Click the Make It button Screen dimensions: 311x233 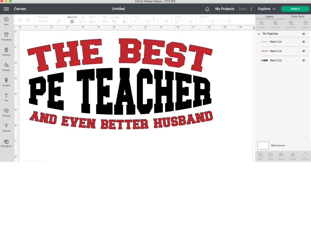click(x=295, y=9)
